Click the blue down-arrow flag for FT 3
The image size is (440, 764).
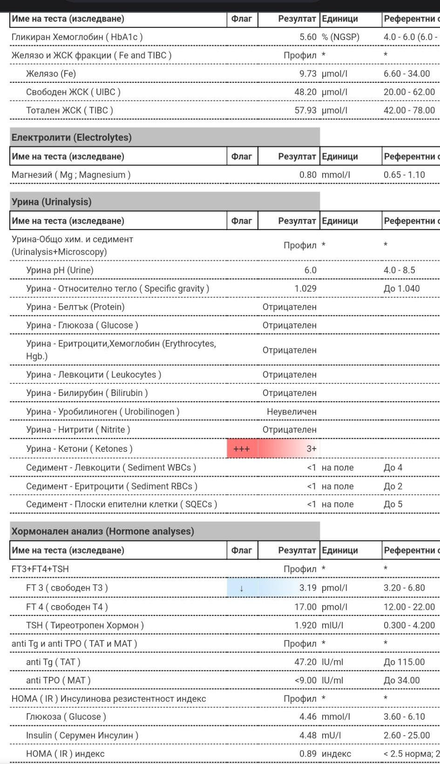point(242,588)
